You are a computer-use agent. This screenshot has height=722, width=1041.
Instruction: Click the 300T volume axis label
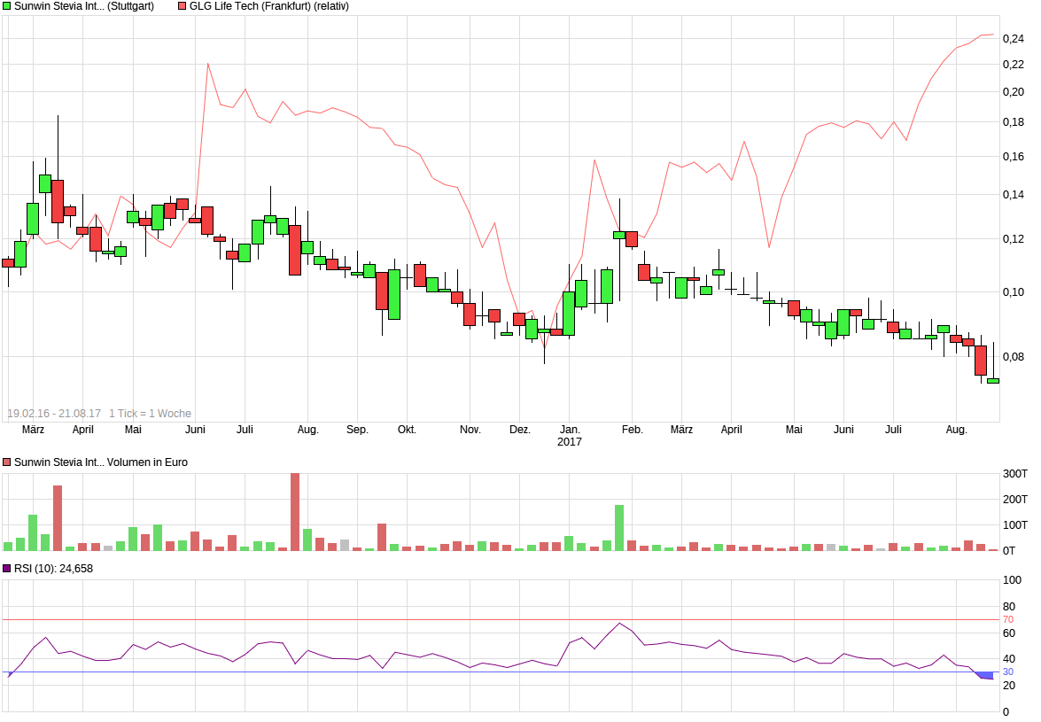click(x=1014, y=474)
